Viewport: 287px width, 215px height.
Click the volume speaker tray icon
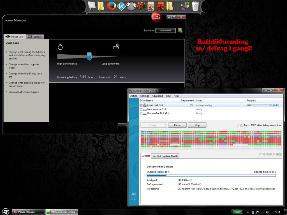(x=268, y=212)
